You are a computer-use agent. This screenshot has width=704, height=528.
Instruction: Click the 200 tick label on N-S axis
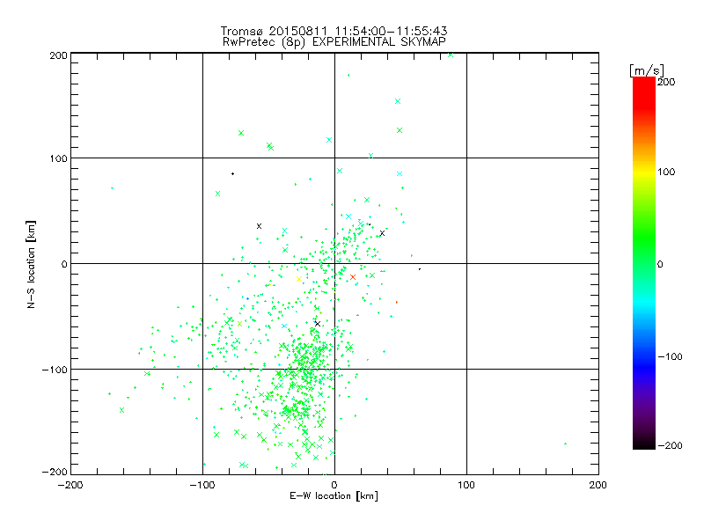58,55
